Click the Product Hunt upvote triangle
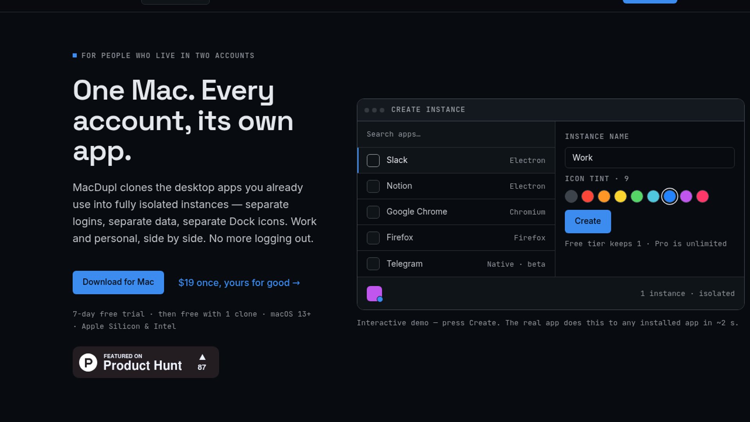This screenshot has width=750, height=422. [x=202, y=357]
